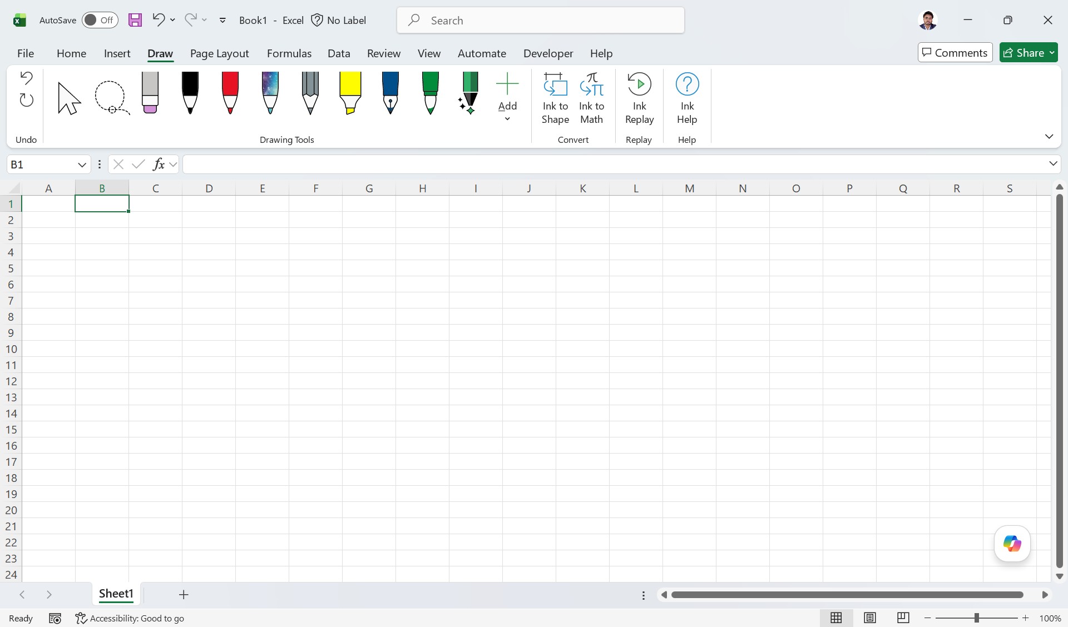Expand the formula bar

tap(1053, 163)
